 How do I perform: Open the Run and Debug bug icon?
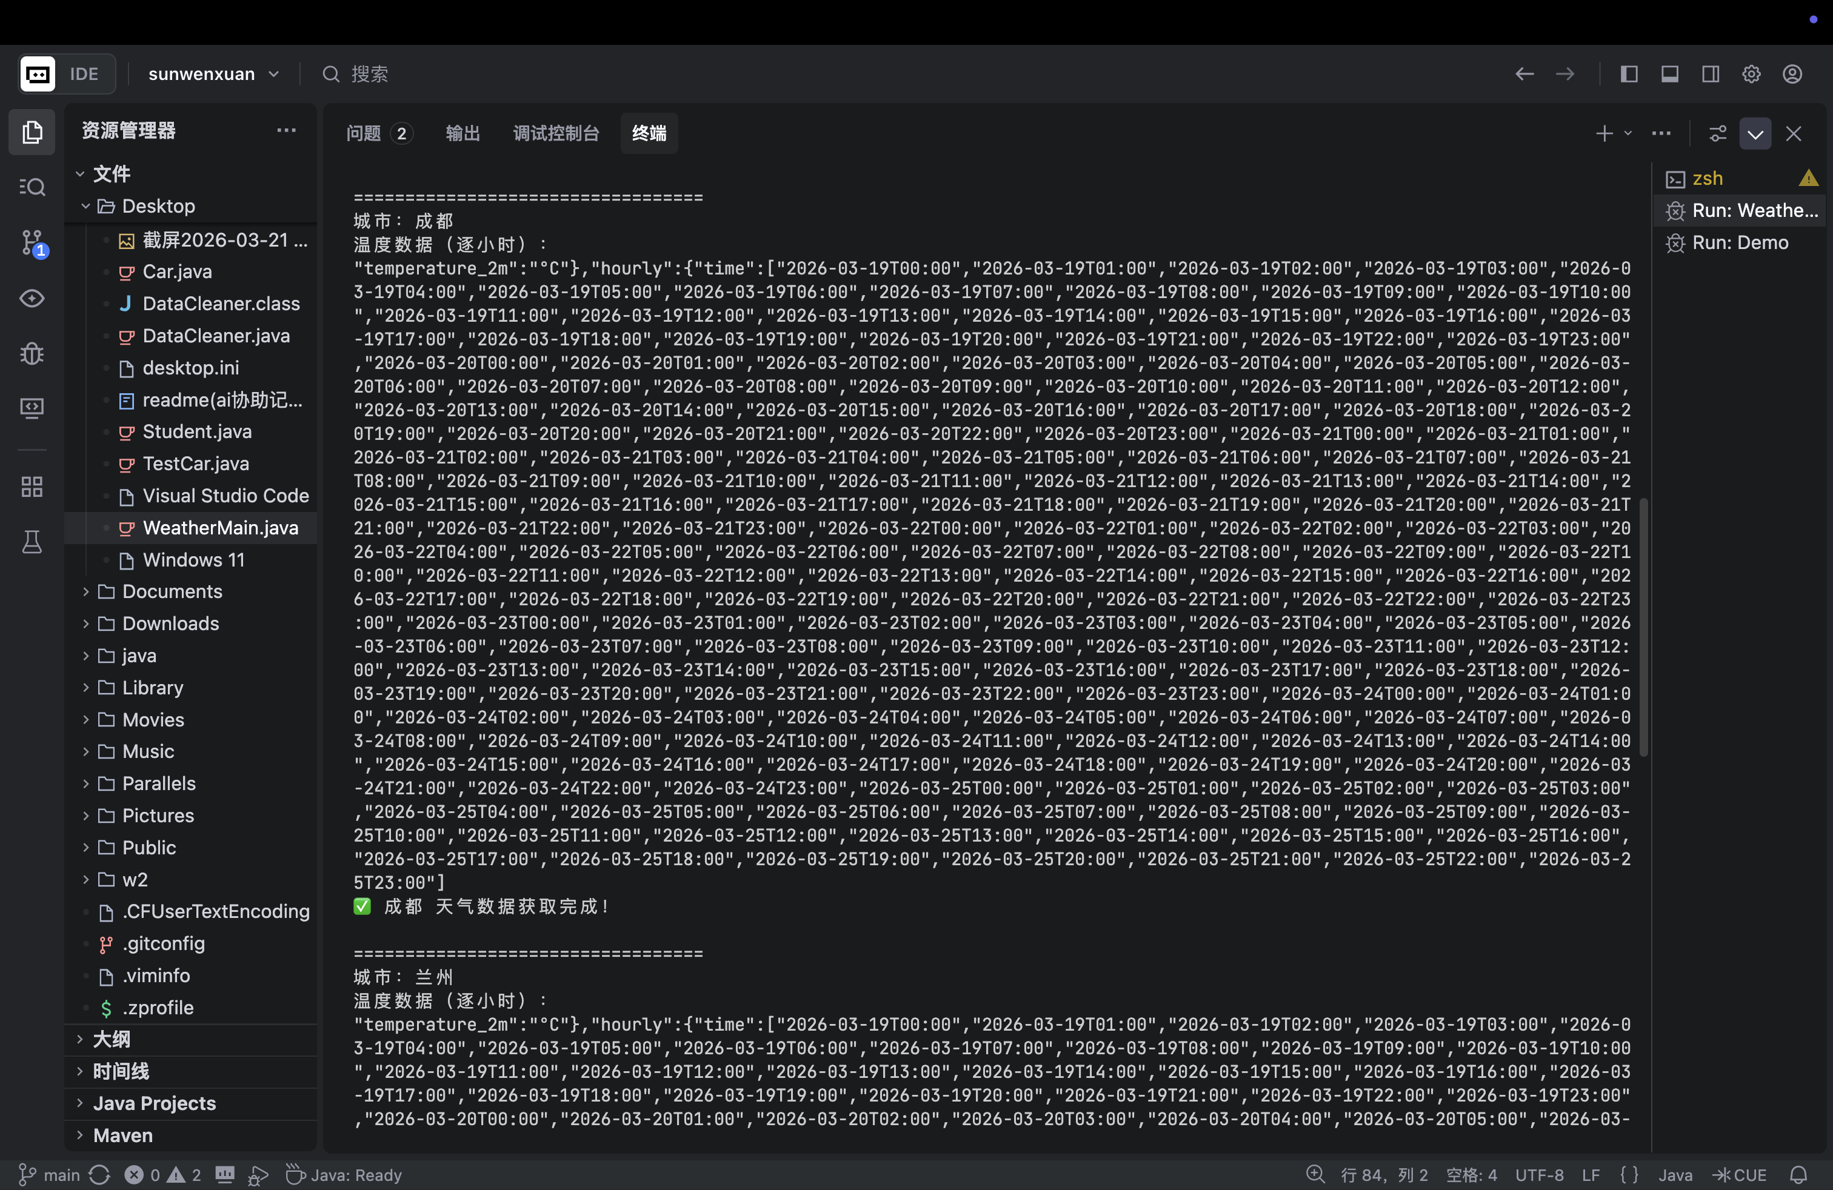32,353
